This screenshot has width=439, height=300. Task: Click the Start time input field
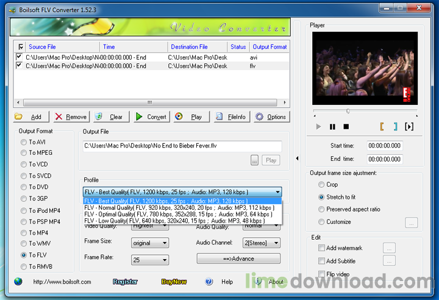coord(384,146)
